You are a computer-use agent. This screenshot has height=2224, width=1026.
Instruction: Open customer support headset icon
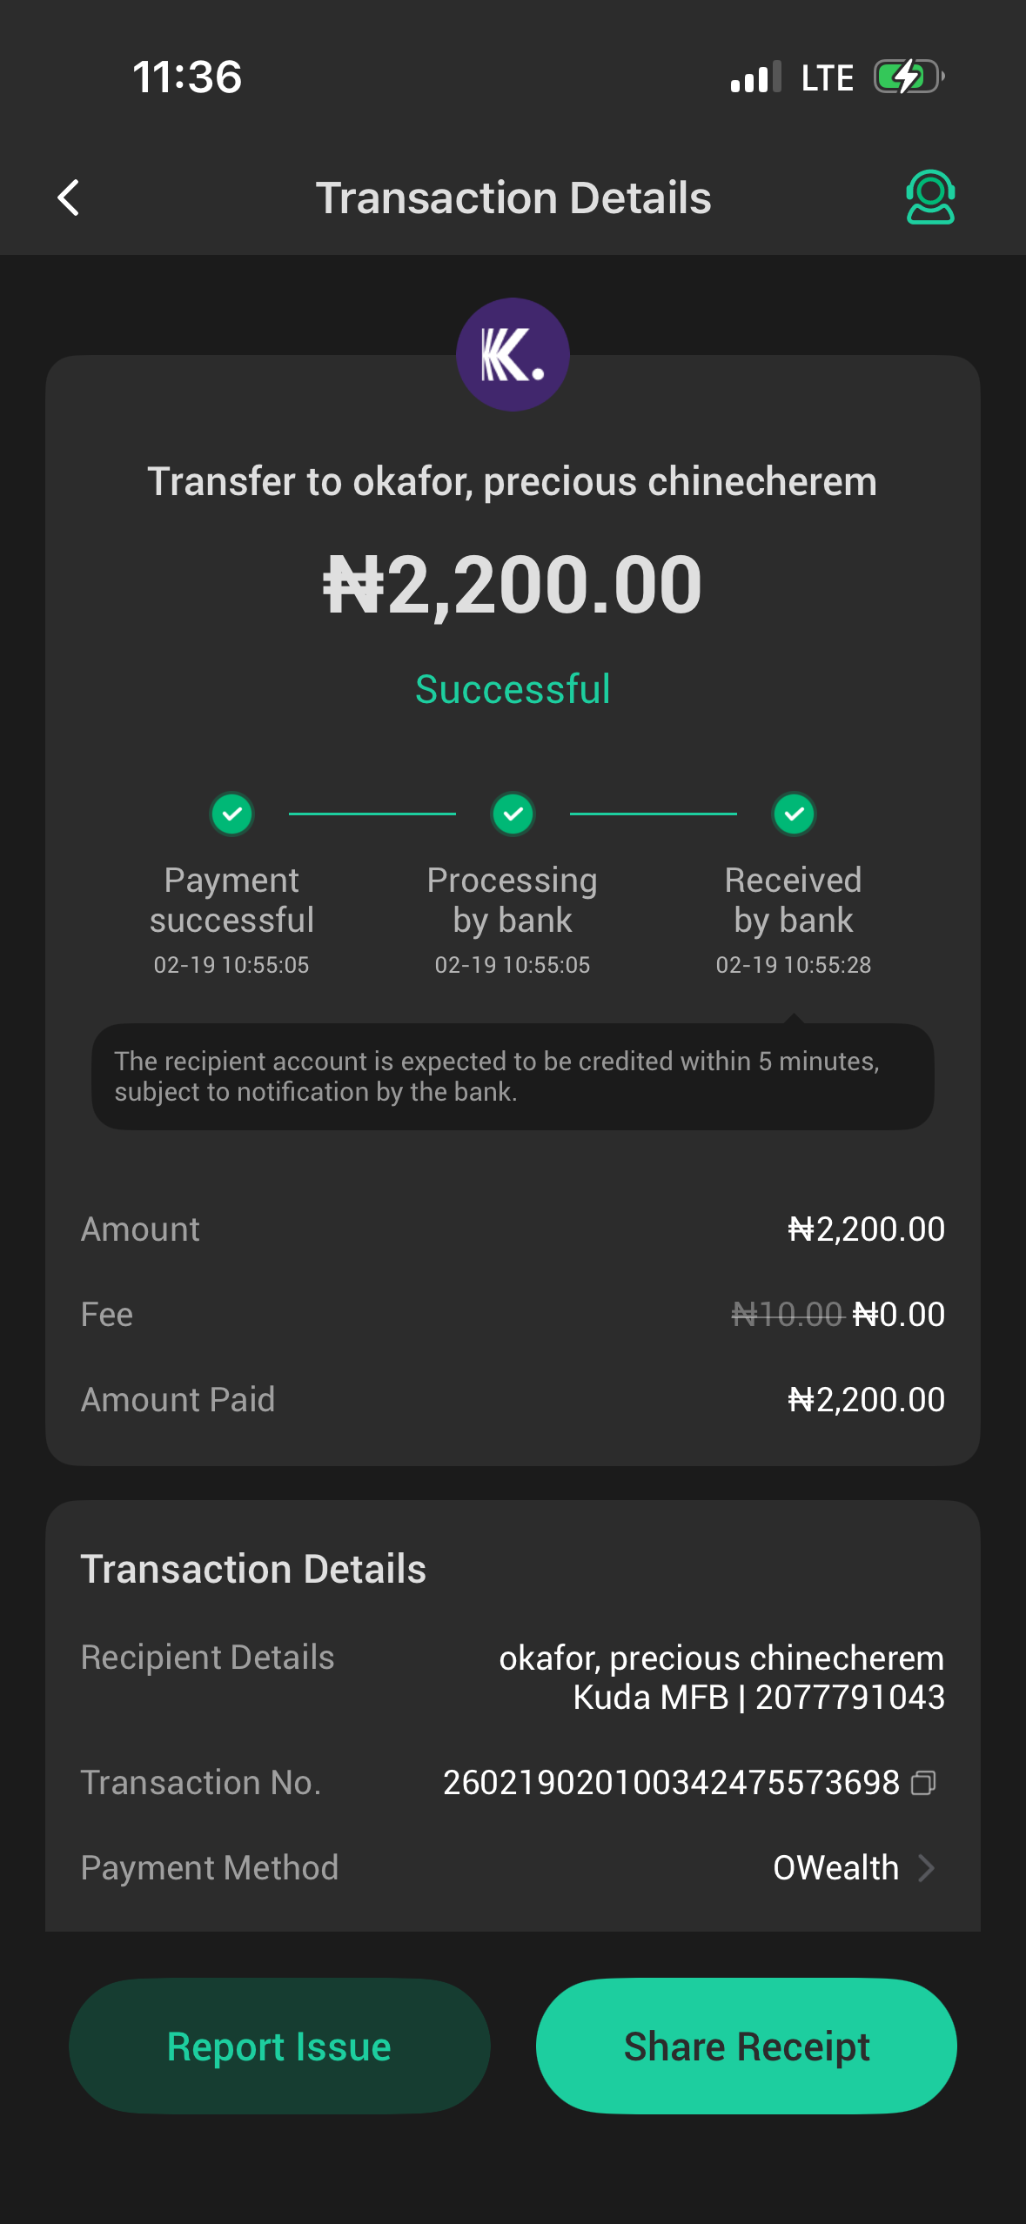tap(930, 198)
